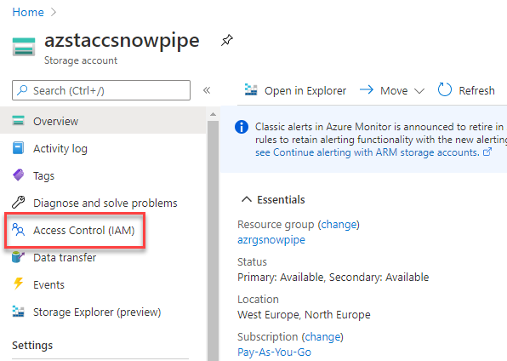507x361 pixels.
Task: Open the Pay-As-You-Go subscription link
Action: pyautogui.click(x=274, y=352)
